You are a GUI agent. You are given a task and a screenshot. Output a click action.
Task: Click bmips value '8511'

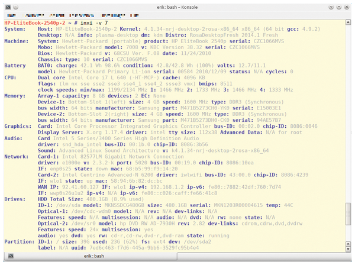226,84
